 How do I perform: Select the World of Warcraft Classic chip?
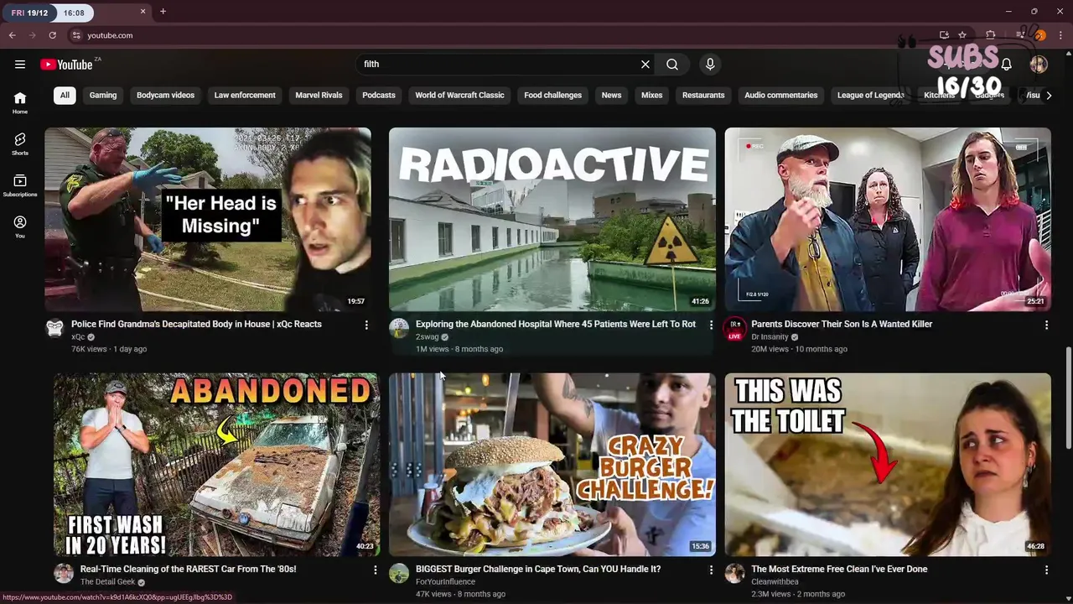pos(459,96)
